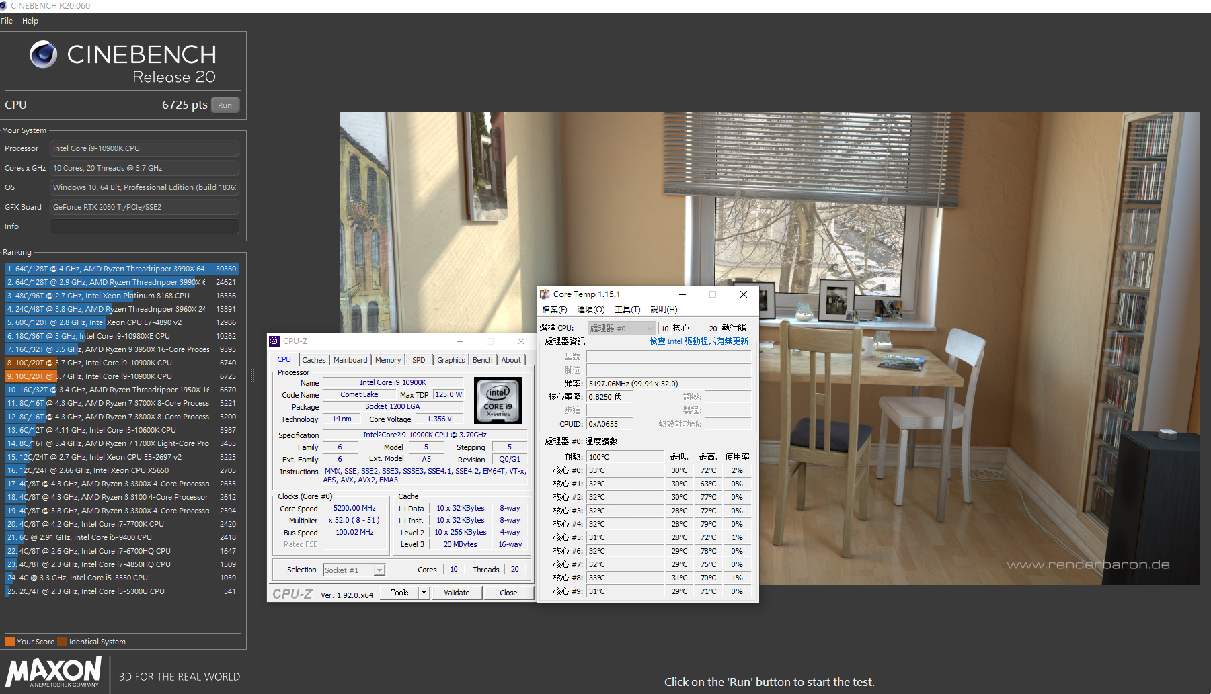Screen dimensions: 1211x694
Task: Select ranking row 9 i9-10900K score 6725
Action: (122, 376)
